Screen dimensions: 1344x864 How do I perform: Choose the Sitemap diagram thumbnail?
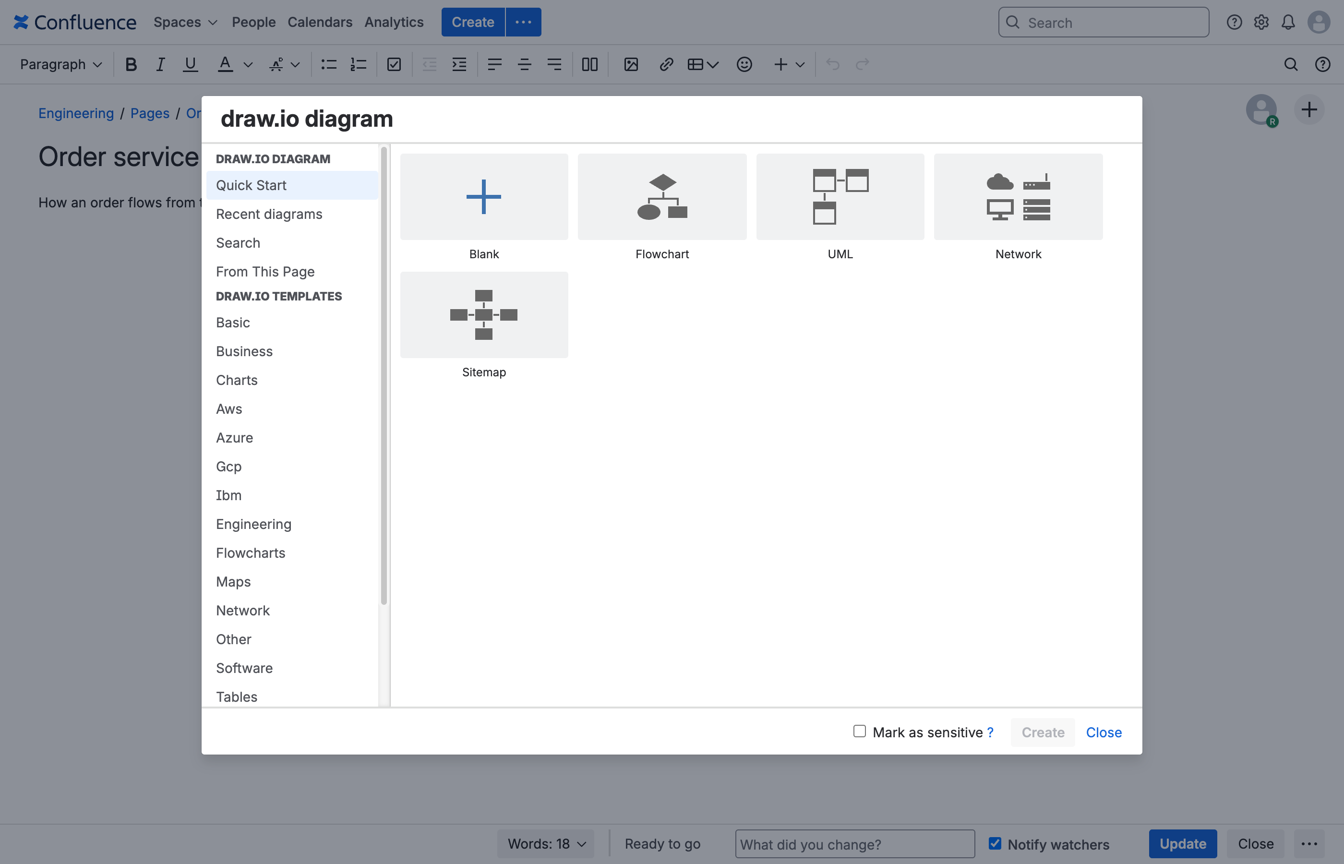(484, 315)
